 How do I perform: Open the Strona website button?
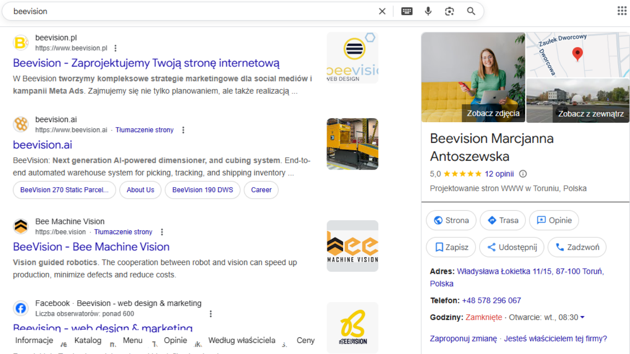pos(451,220)
